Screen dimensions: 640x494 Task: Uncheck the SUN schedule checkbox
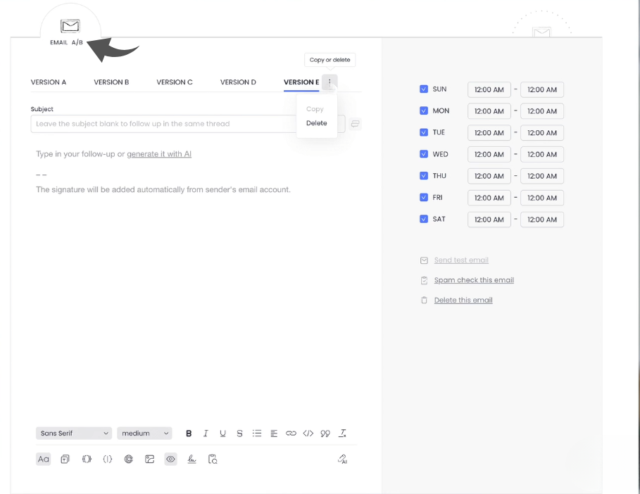[x=424, y=89]
